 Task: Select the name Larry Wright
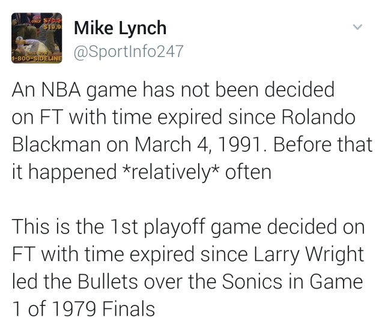coord(308,254)
